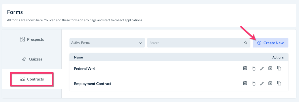Select the Contracts tab
Image resolution: width=299 pixels, height=102 pixels.
click(x=32, y=79)
